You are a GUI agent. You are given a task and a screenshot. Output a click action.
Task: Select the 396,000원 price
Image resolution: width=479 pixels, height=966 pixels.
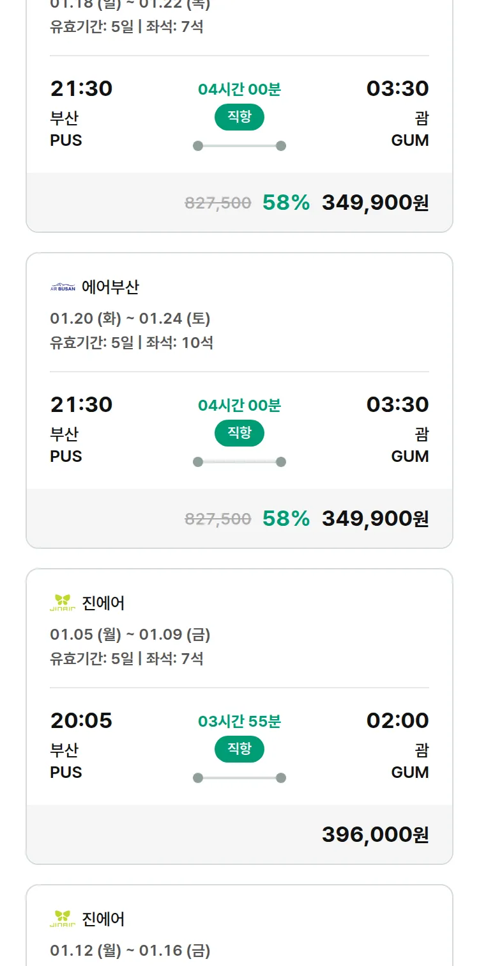tap(375, 834)
